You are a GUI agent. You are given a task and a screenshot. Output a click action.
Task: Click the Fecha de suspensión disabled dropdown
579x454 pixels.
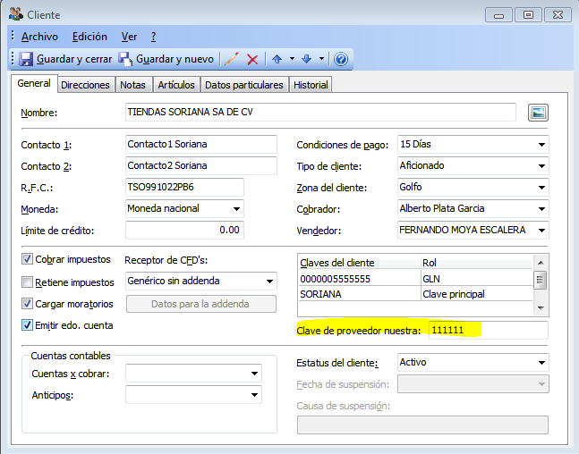pyautogui.click(x=473, y=384)
